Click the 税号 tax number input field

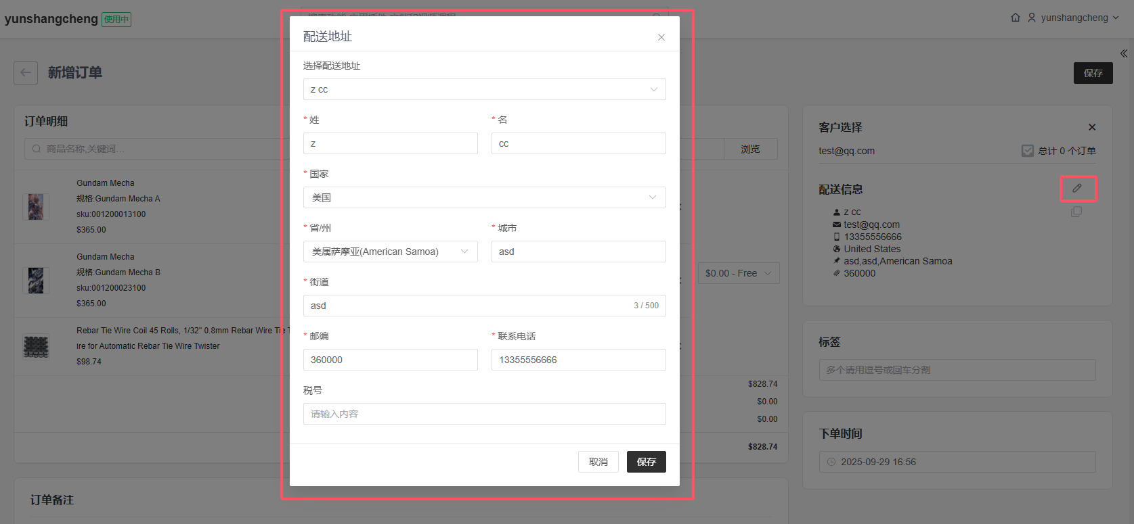(484, 414)
